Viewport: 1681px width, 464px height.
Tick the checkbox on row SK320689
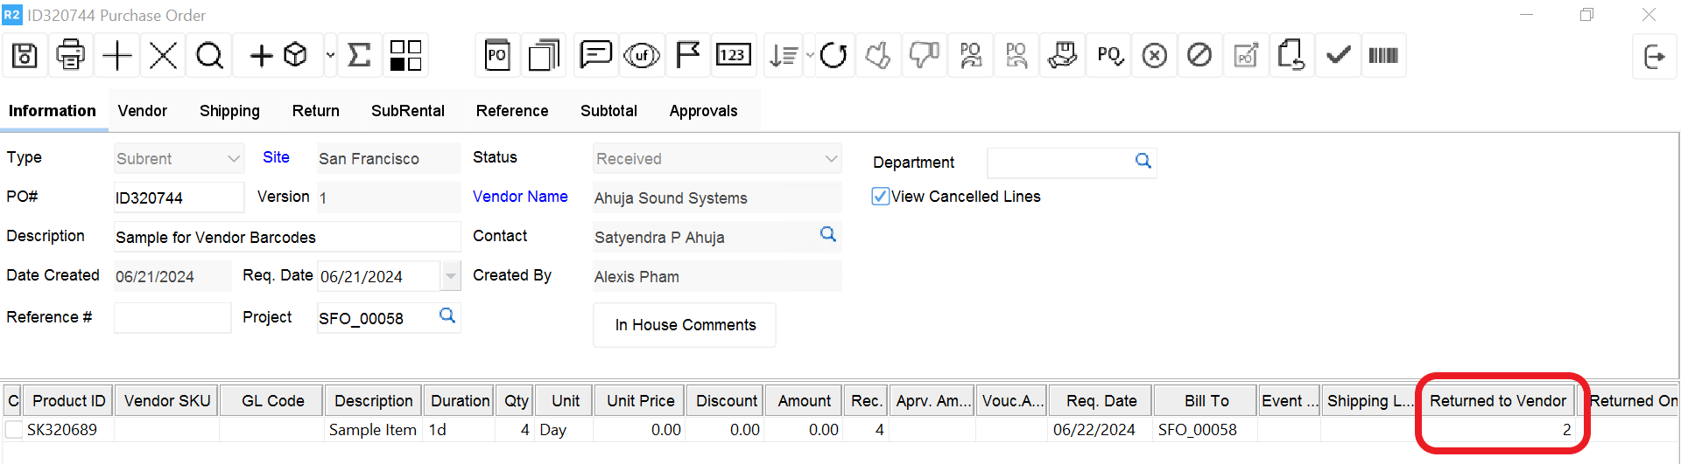pyautogui.click(x=14, y=430)
